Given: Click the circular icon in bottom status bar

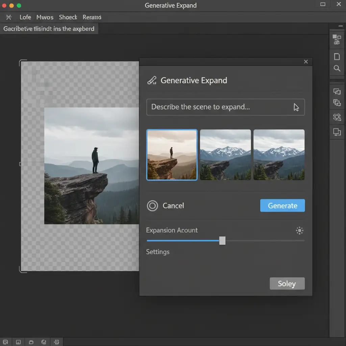Looking at the screenshot, I should coord(43,342).
